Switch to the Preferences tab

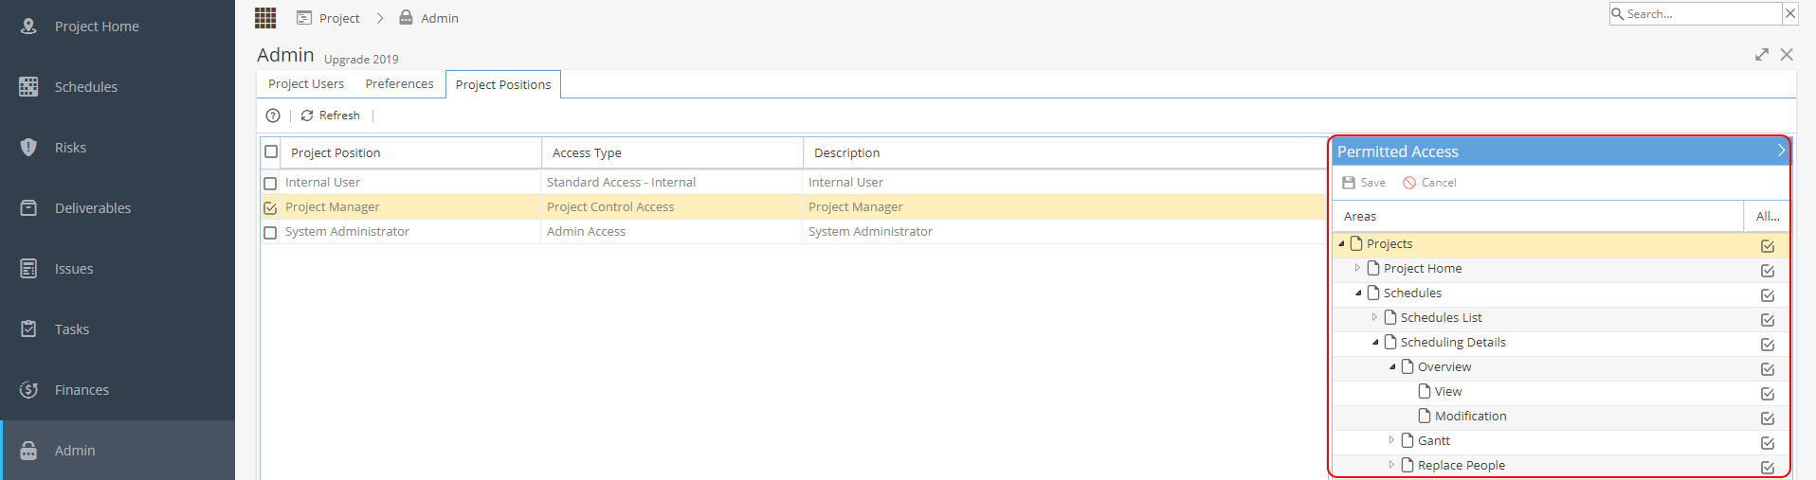point(399,83)
